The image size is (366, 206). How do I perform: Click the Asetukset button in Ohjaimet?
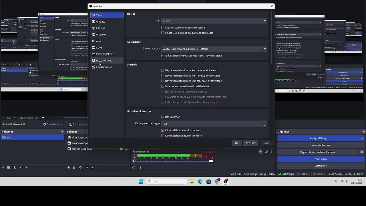[321, 166]
